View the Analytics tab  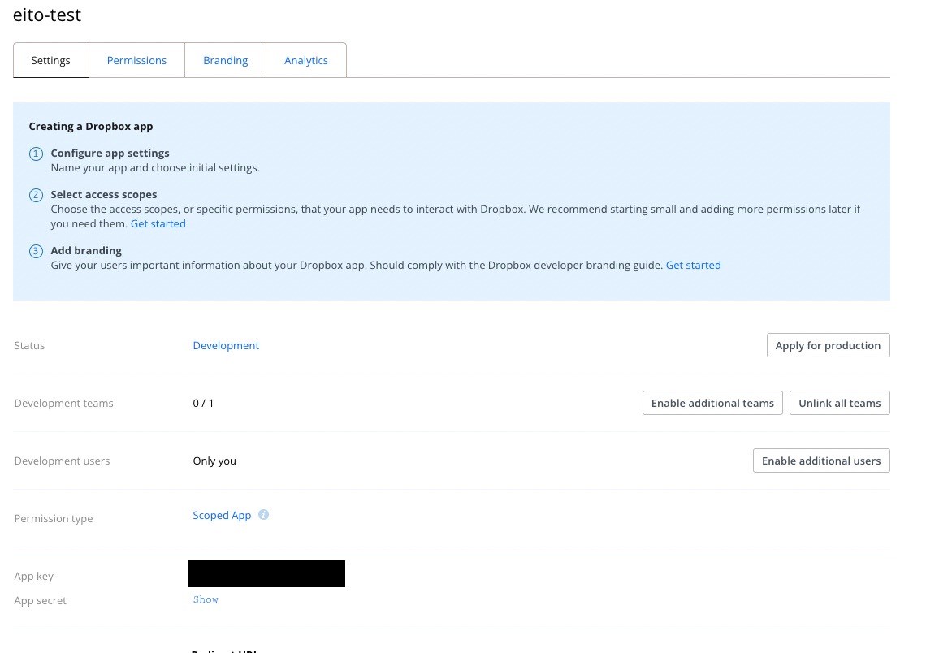pos(306,60)
